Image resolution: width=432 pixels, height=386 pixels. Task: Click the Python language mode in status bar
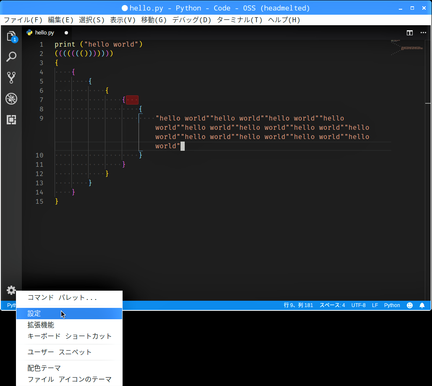pyautogui.click(x=392, y=305)
